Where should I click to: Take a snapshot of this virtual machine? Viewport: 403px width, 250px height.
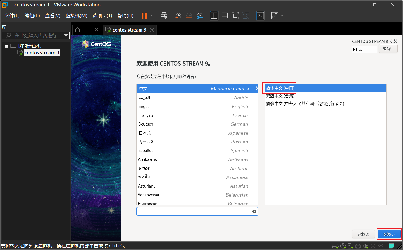coord(178,16)
